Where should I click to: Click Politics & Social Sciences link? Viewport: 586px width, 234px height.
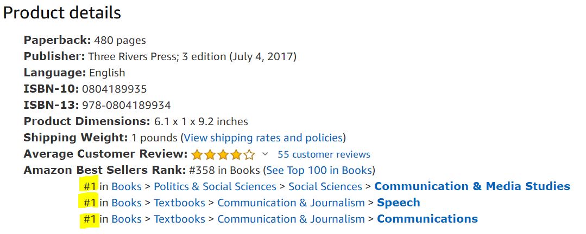(x=215, y=186)
